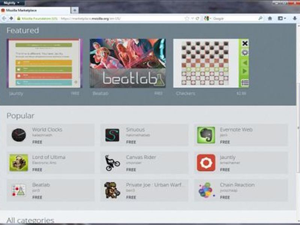
Task: Click the FREE label under World Clocks
Action: click(x=37, y=142)
